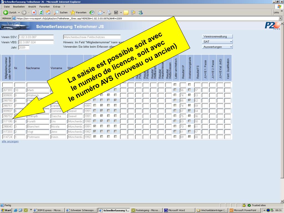Click the Start button
The height and width of the screenshot is (213, 284).
click(x=6, y=210)
